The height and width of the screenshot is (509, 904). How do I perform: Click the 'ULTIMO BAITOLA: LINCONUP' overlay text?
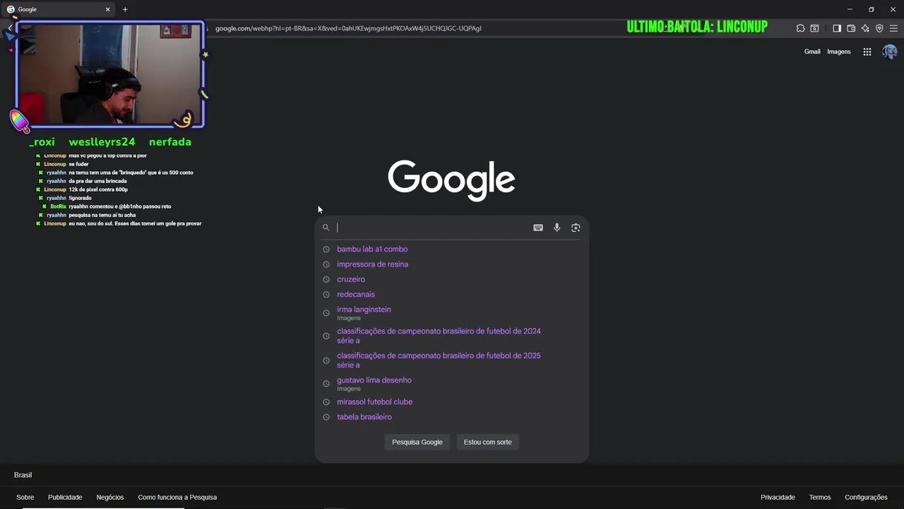click(x=697, y=27)
